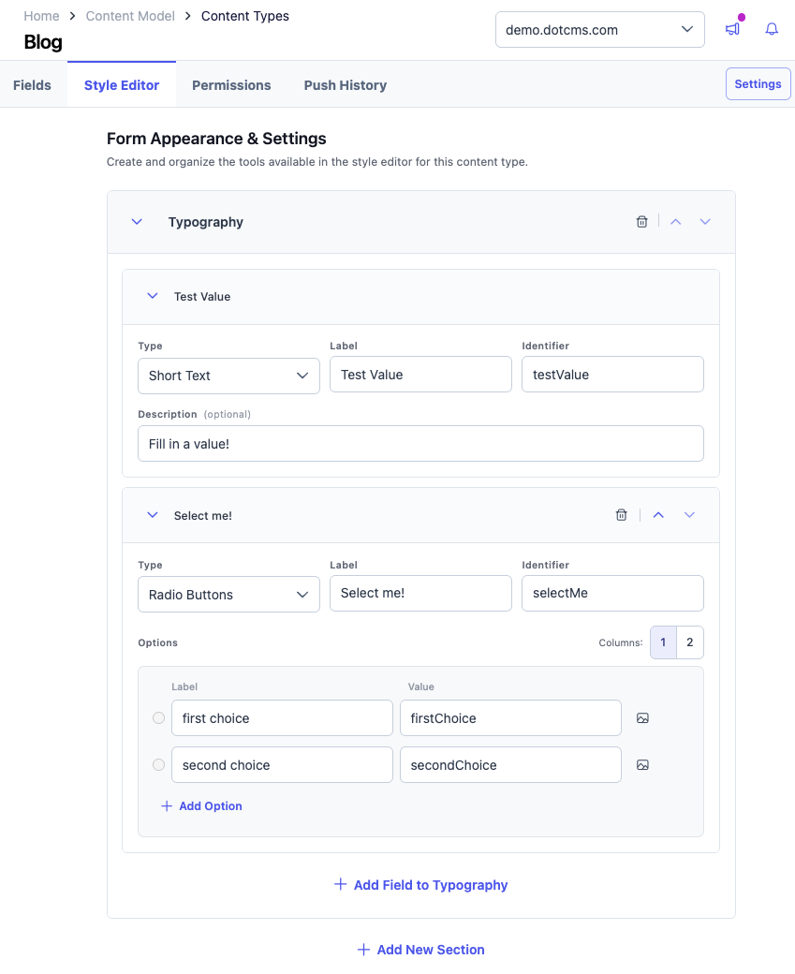Edit the second choice label input

tap(282, 764)
